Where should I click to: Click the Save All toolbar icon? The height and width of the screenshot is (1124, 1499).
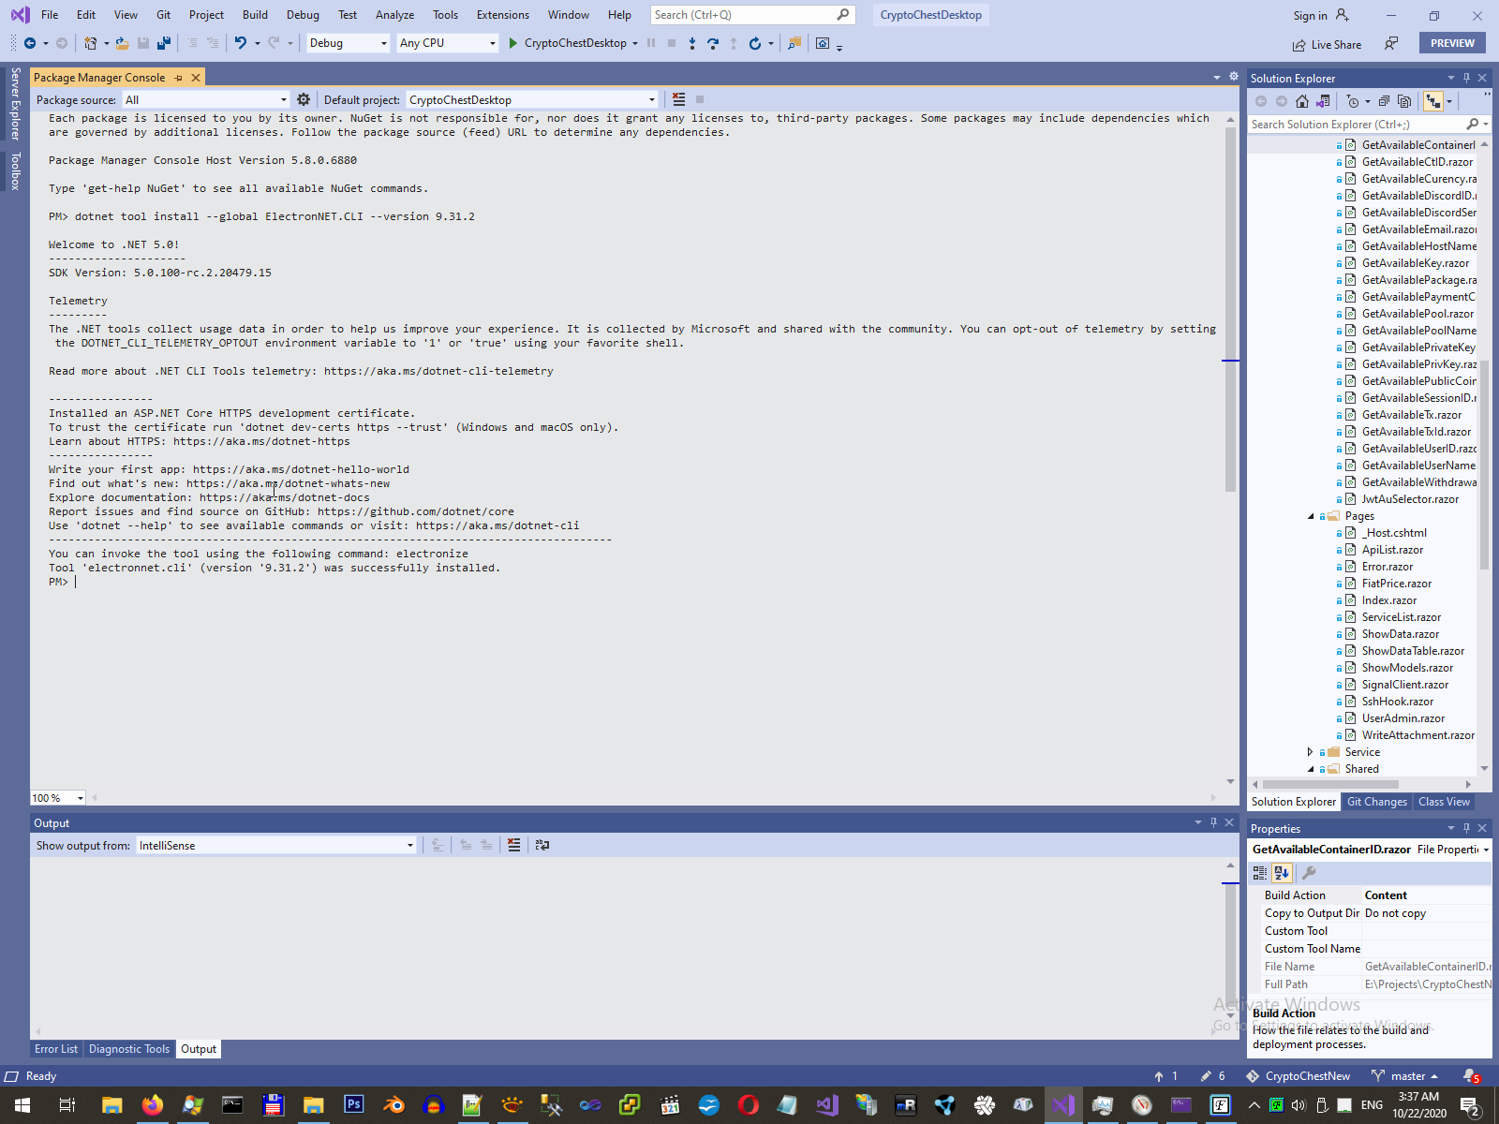click(164, 43)
